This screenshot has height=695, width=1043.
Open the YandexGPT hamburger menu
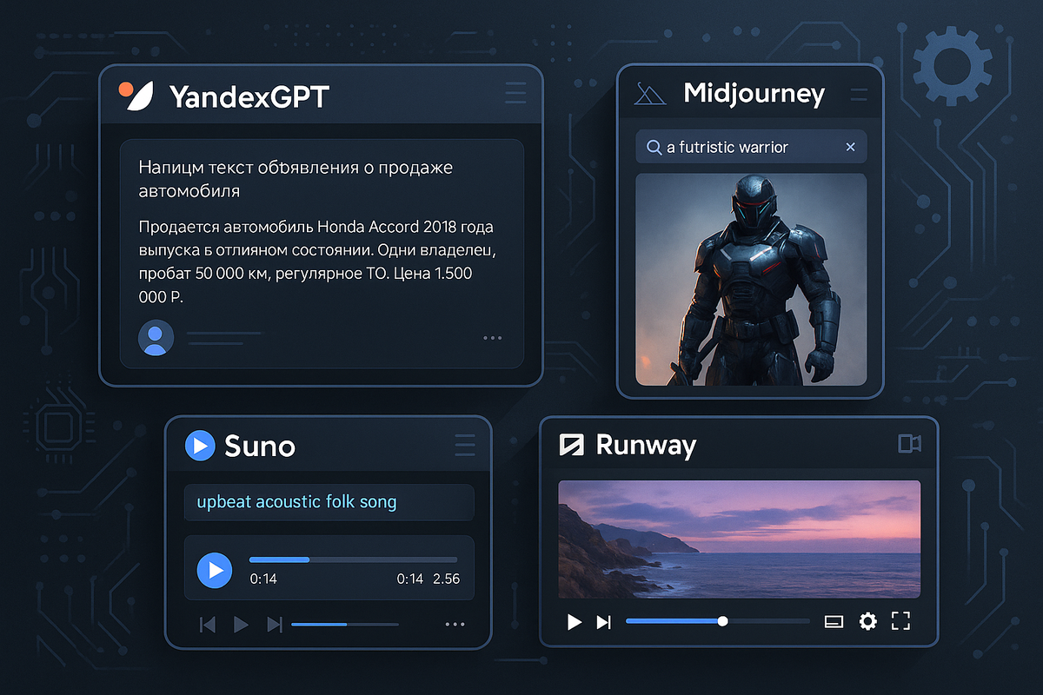tap(515, 94)
